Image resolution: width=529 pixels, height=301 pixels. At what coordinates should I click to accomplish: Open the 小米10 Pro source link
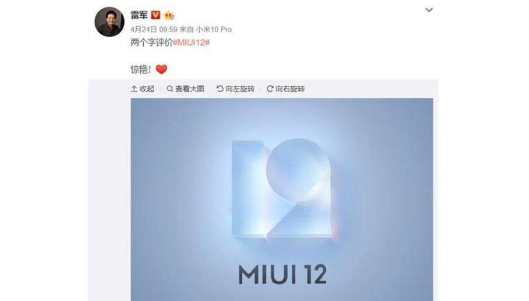[214, 29]
